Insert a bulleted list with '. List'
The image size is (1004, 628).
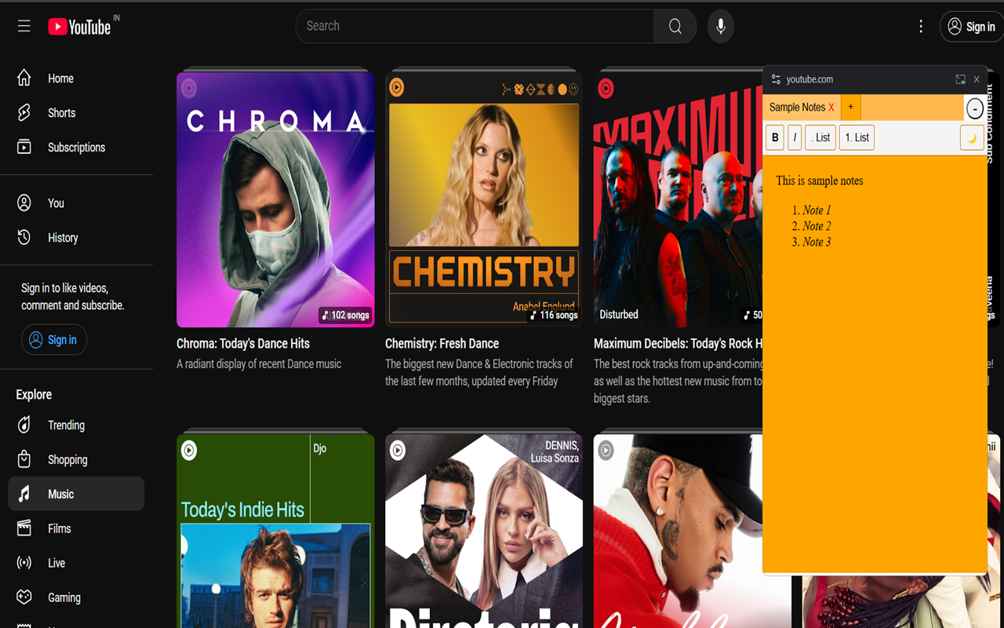(x=820, y=137)
